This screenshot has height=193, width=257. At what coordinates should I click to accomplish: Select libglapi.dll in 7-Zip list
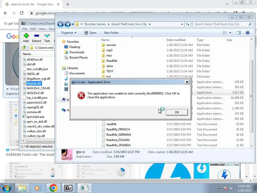[34, 83]
